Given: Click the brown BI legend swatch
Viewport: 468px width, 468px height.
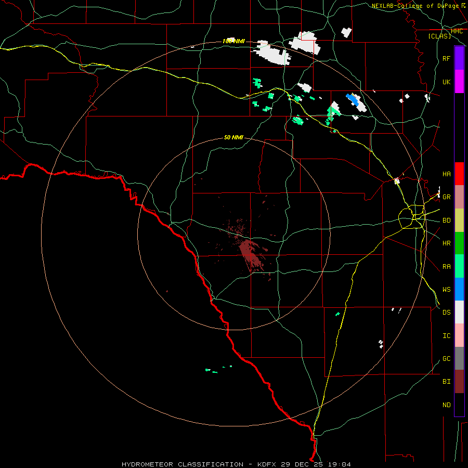Looking at the screenshot, I should pos(459,382).
